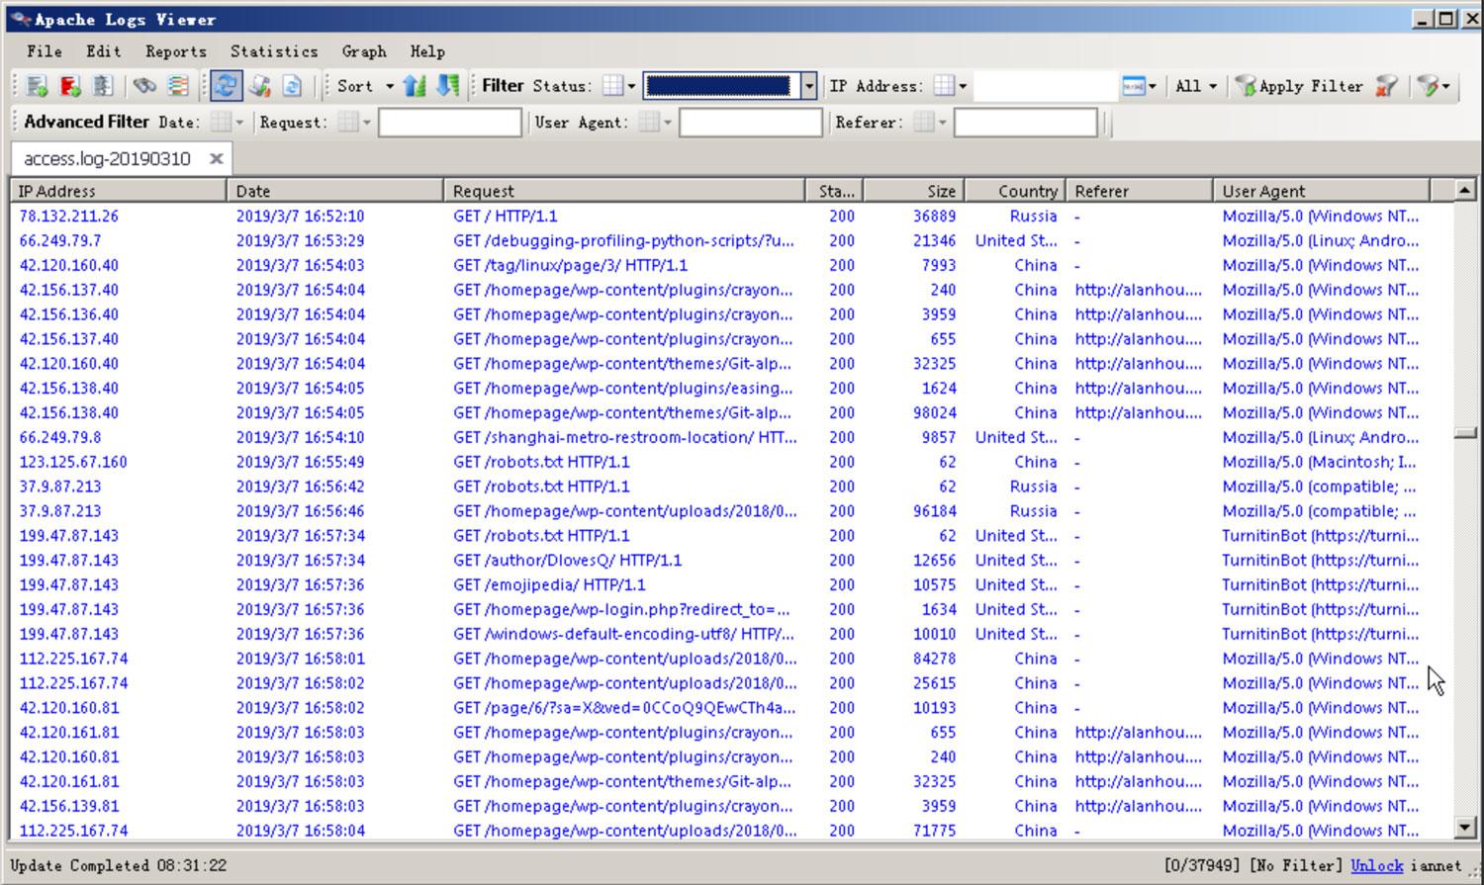Click the sort ascending blue arrow icon

[x=415, y=86]
